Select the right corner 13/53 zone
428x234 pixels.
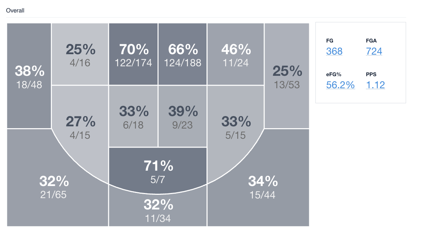(287, 76)
